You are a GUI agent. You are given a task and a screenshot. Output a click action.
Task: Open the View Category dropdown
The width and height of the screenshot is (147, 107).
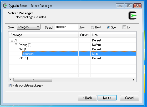(29, 27)
